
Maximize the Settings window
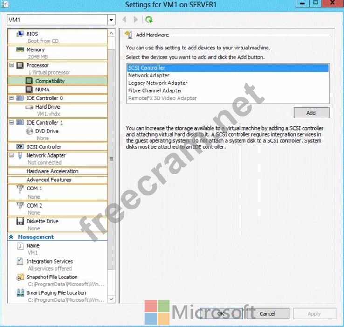316,3
